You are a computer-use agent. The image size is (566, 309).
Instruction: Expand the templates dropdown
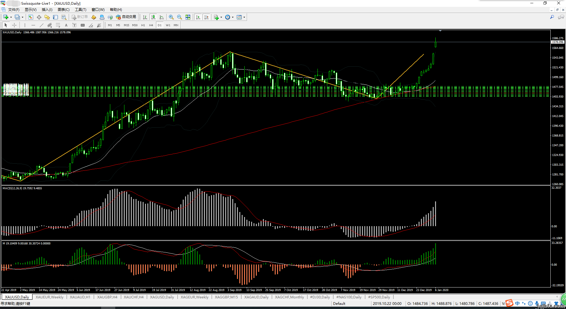click(244, 17)
